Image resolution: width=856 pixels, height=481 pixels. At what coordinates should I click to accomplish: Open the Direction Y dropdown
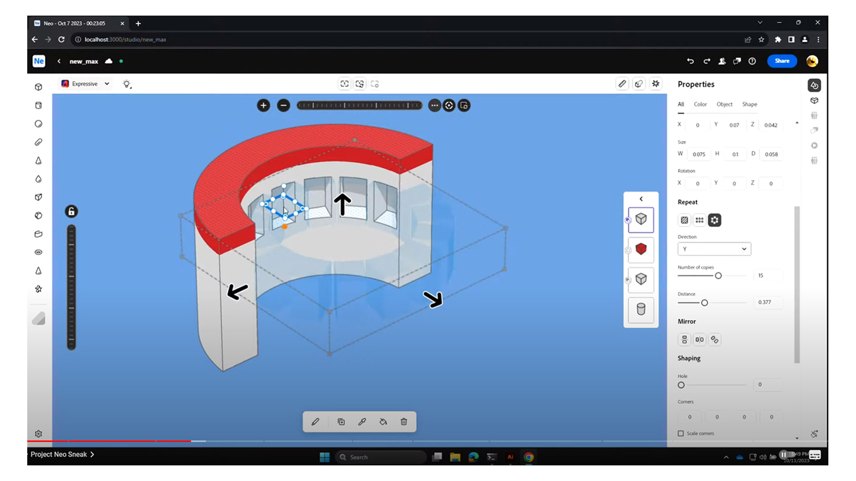pyautogui.click(x=714, y=249)
